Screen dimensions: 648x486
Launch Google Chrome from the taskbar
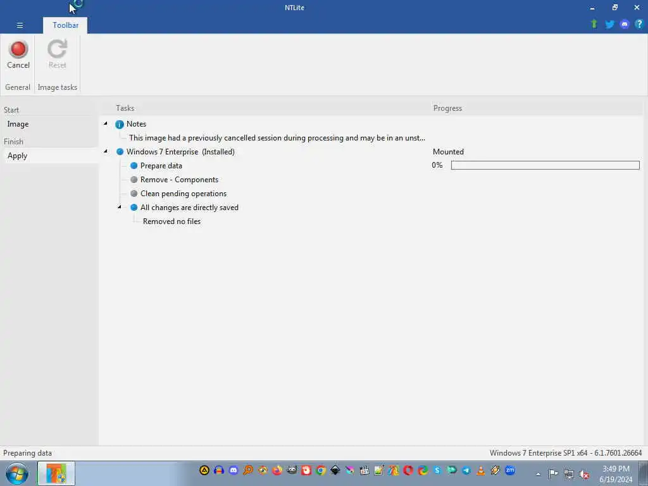321,470
